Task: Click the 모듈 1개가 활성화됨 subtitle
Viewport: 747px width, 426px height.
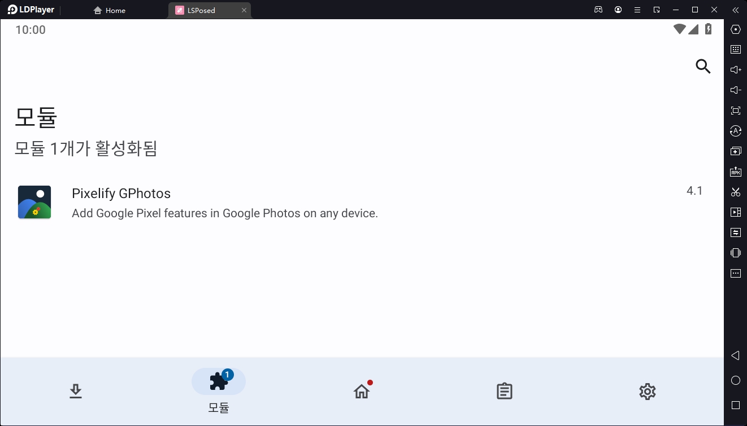Action: (86, 148)
